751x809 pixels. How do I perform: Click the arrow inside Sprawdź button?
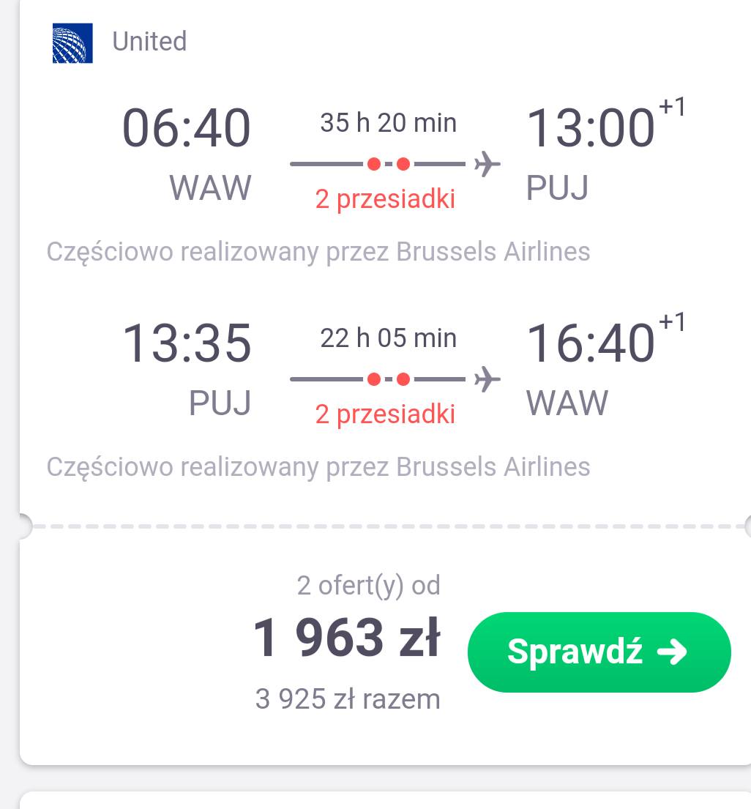coord(672,652)
